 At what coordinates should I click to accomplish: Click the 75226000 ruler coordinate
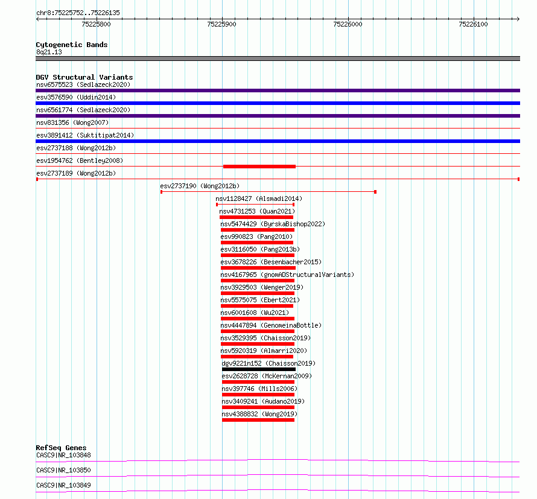(x=348, y=24)
